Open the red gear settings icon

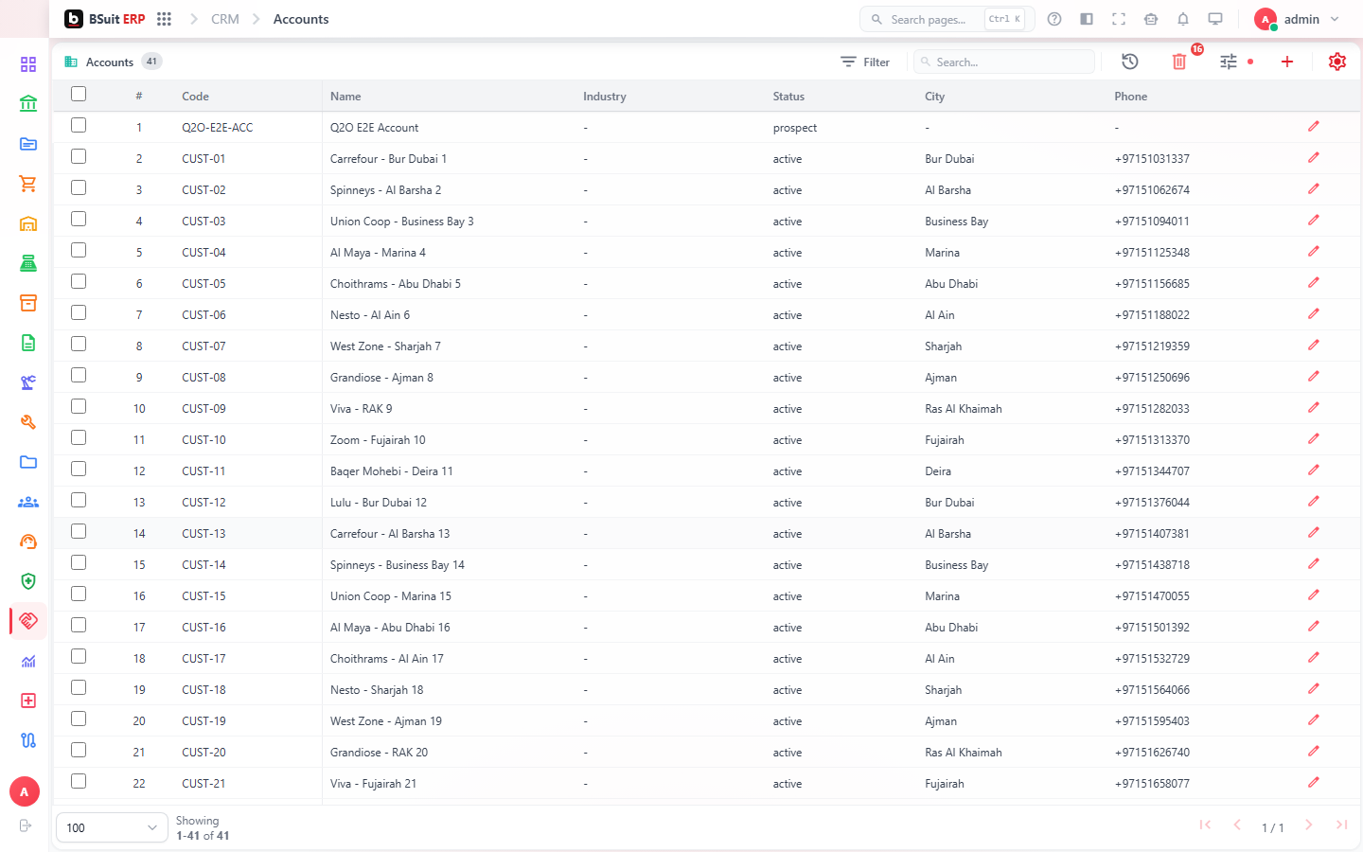coord(1336,62)
